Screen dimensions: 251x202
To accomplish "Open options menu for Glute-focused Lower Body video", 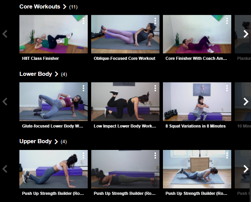I will 83,88.
